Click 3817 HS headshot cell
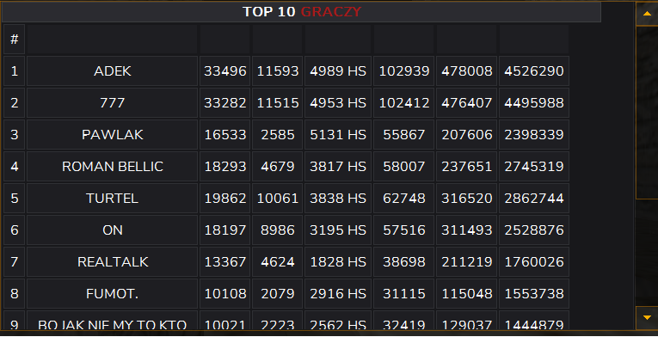The width and height of the screenshot is (658, 337). [338, 167]
